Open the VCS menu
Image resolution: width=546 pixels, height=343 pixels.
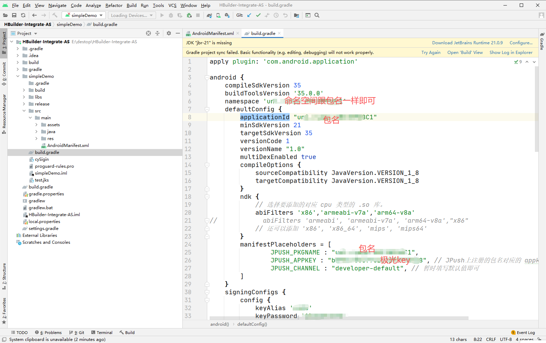[172, 5]
